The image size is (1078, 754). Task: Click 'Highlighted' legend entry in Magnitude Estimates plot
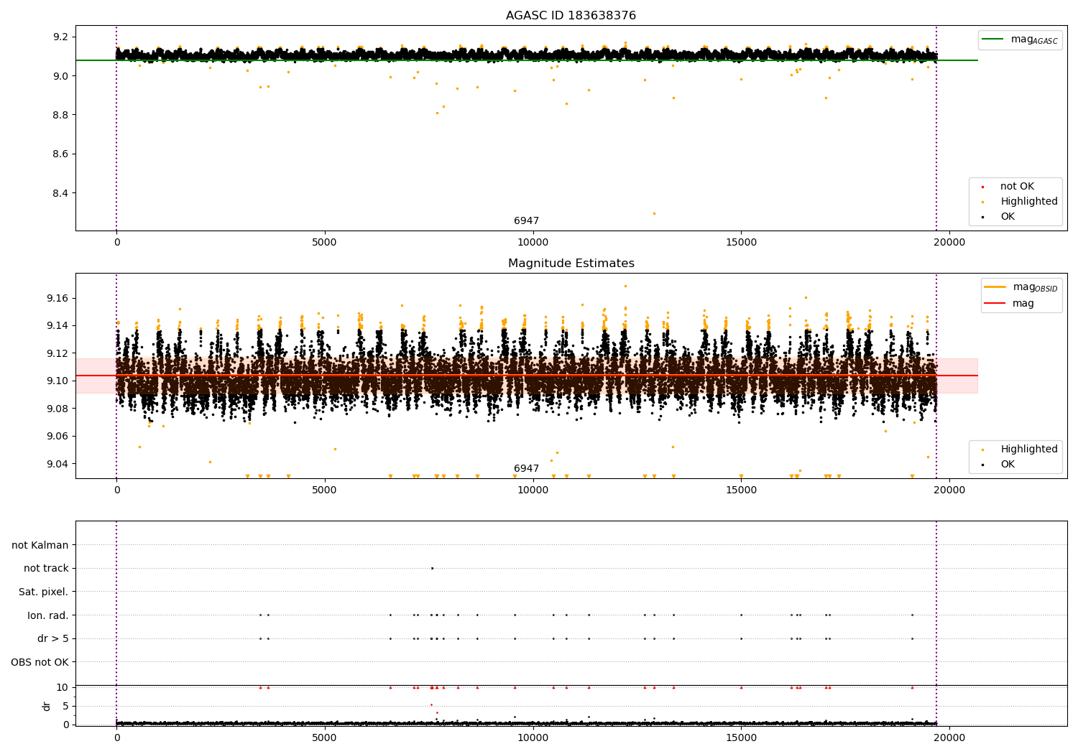(x=1028, y=450)
